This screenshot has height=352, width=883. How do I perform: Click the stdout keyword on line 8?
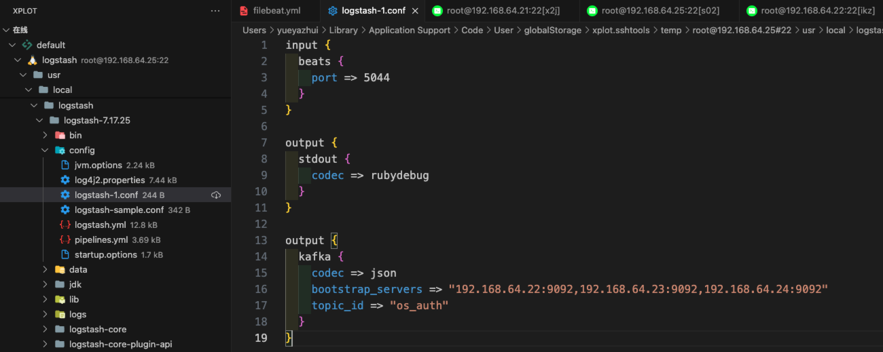pos(318,159)
